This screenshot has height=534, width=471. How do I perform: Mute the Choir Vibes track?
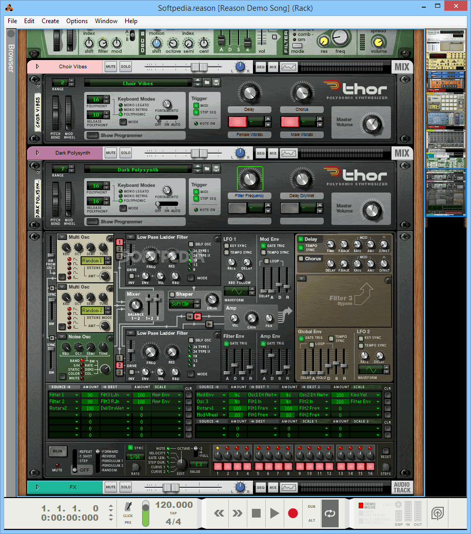tap(111, 67)
